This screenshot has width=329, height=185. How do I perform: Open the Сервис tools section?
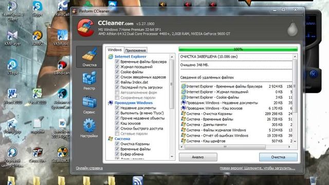[89, 105]
